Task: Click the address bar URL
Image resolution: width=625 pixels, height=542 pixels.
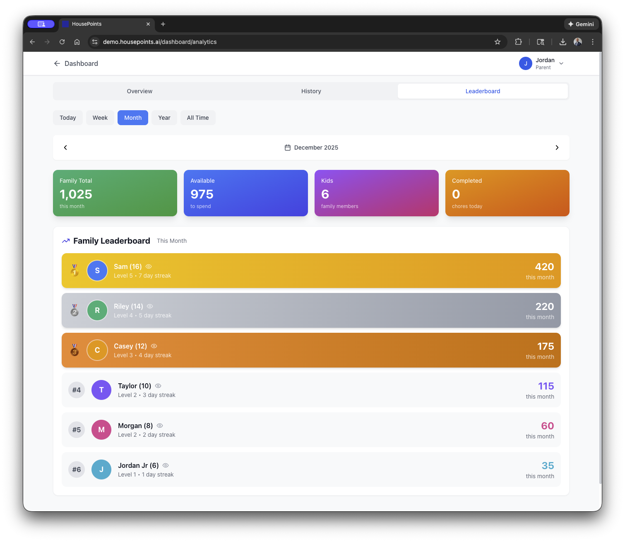Action: [x=160, y=42]
